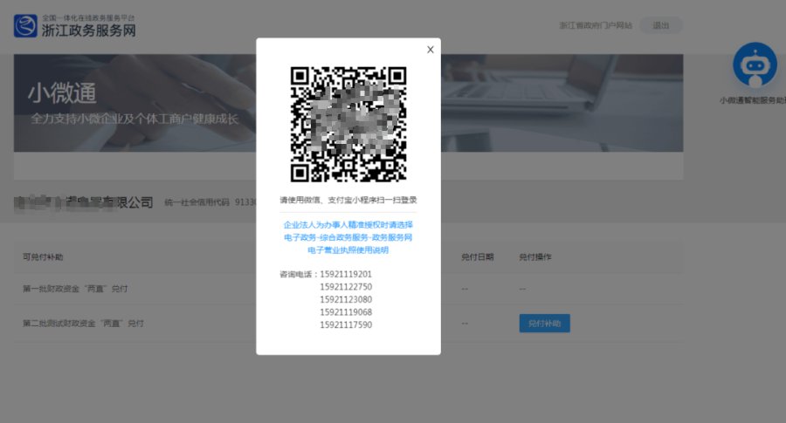This screenshot has height=423, width=786.
Task: Click phone number 15921122750
Action: [346, 287]
